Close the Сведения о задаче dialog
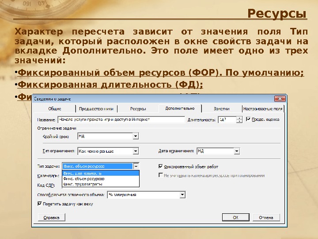 280,99
